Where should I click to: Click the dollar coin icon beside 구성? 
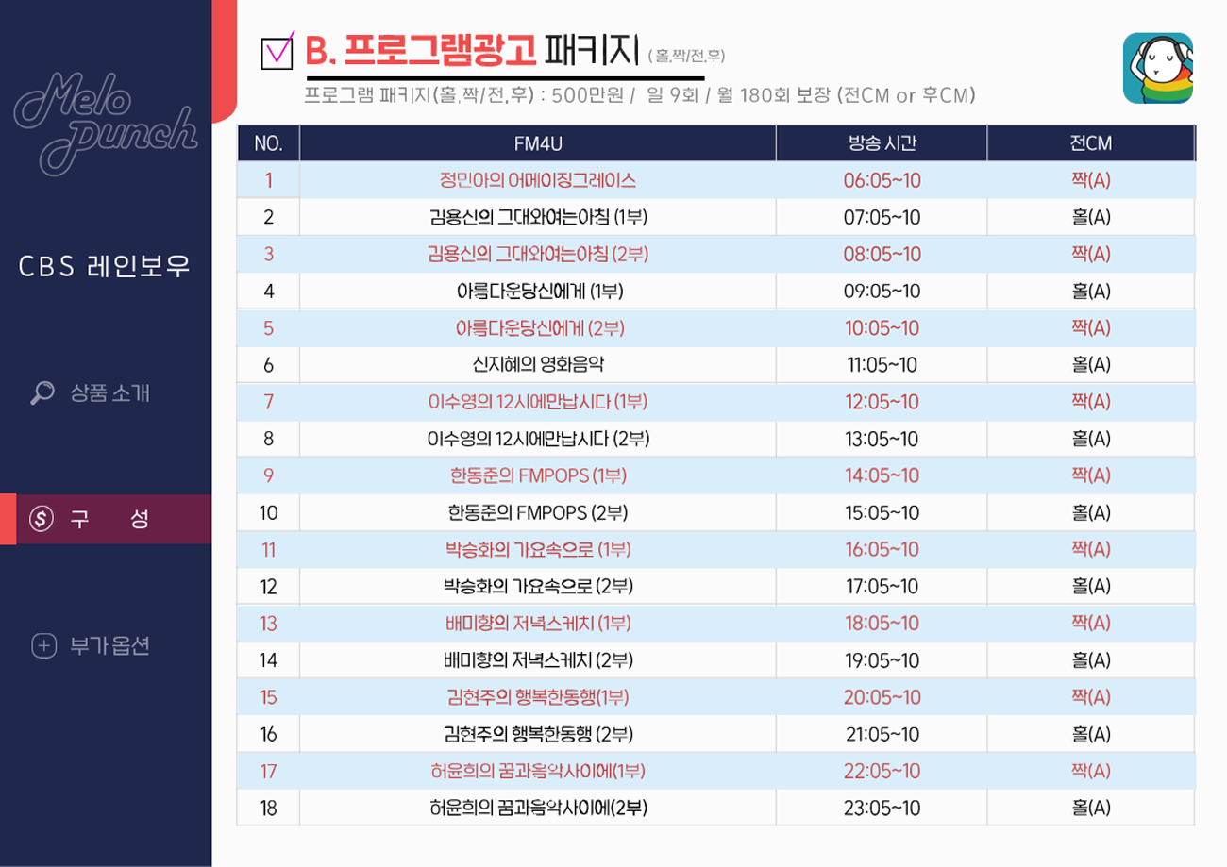coord(42,519)
